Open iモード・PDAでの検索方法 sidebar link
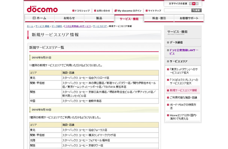This screenshot has height=149, width=228. [x=183, y=106]
